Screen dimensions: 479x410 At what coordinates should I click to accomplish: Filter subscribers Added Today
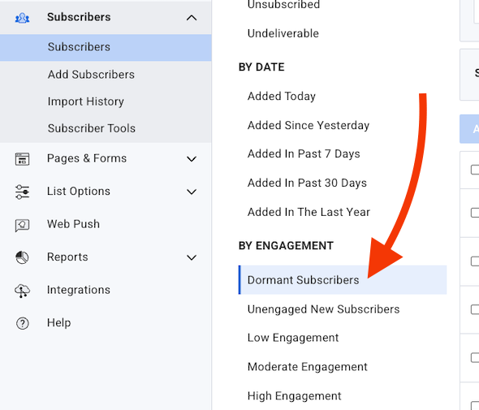pyautogui.click(x=282, y=97)
